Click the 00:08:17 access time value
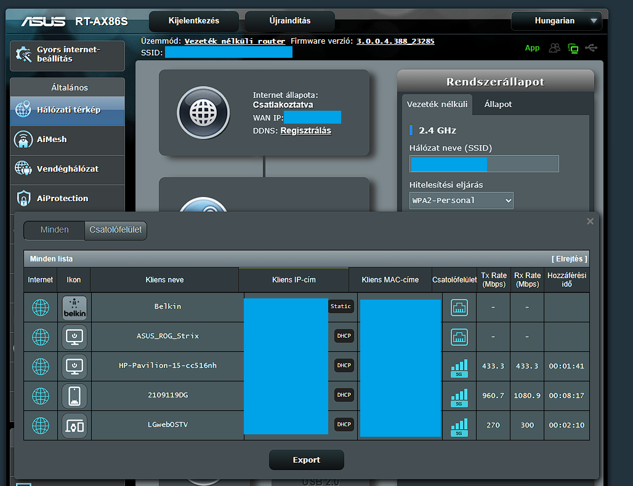 click(566, 396)
